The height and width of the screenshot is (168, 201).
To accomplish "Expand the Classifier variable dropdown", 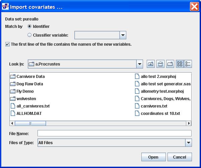I will pyautogui.click(x=123, y=35).
